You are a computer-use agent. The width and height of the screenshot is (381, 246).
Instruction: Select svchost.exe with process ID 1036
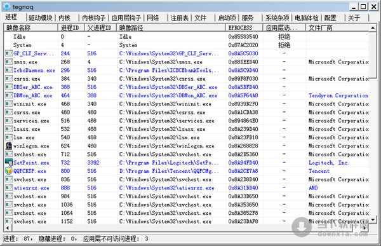(186, 205)
